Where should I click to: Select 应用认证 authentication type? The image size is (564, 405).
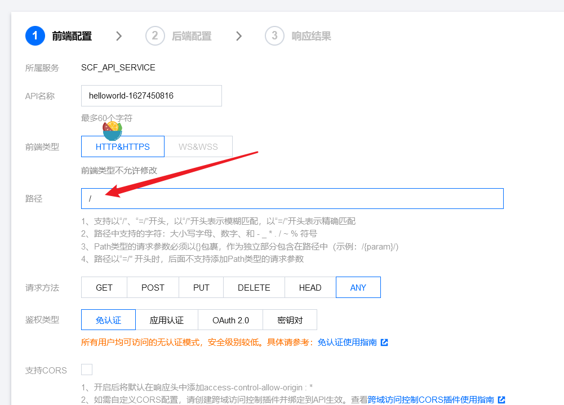coord(167,320)
